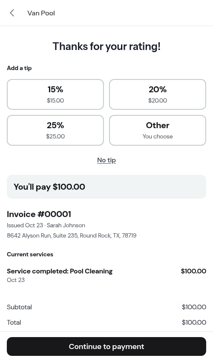
Task: Click the You'll pay $100.00 banner
Action: tap(106, 187)
